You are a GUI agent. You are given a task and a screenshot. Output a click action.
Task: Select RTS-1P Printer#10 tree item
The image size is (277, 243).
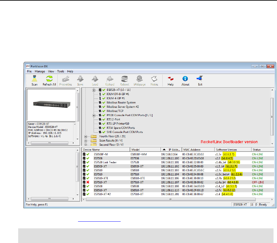click(x=118, y=124)
